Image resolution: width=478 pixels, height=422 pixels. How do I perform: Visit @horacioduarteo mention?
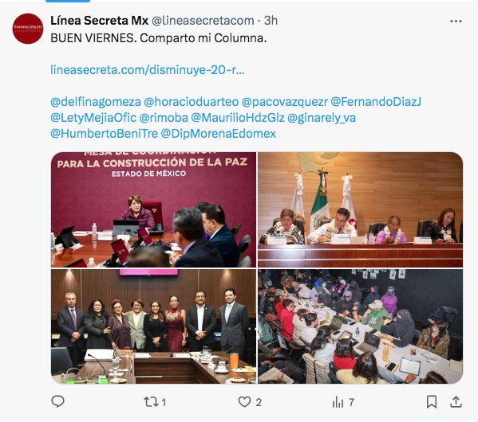[x=192, y=102]
